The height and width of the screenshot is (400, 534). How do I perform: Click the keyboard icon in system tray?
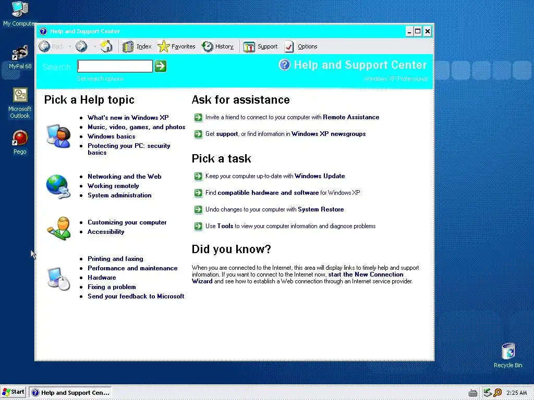coord(472,393)
